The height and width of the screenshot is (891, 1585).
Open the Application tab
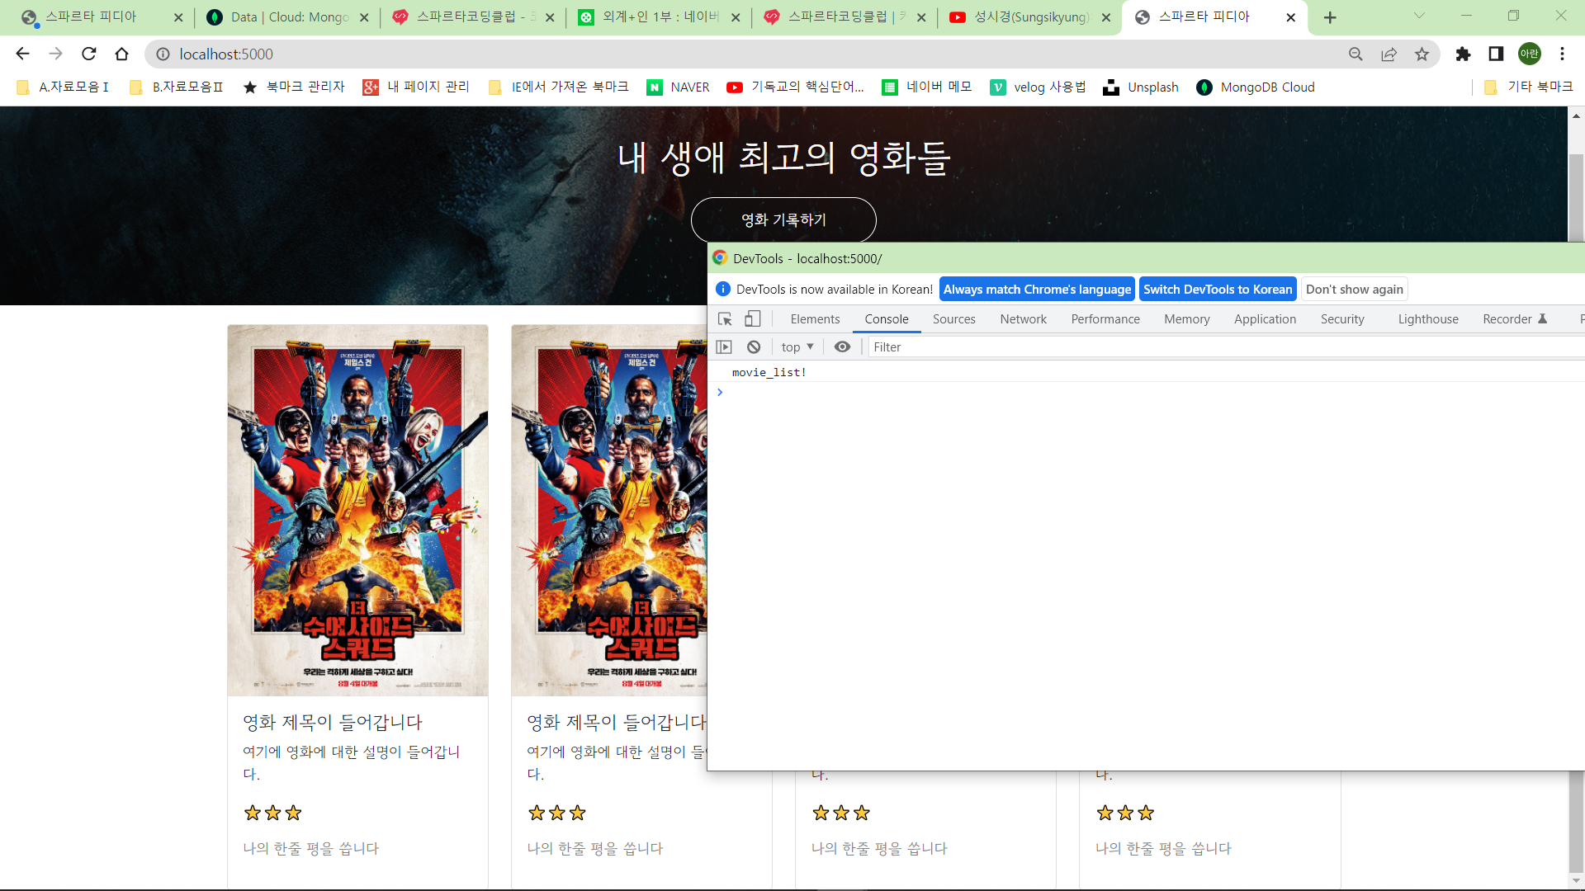click(x=1265, y=319)
